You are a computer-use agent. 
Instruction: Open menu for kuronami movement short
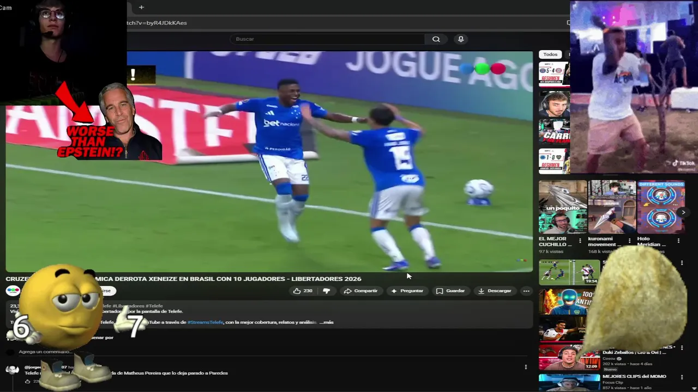click(629, 241)
